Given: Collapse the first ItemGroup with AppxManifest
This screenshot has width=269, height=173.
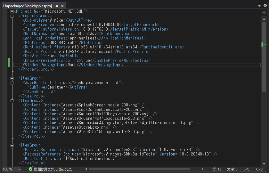Looking at the screenshot, I should click(x=12, y=78).
